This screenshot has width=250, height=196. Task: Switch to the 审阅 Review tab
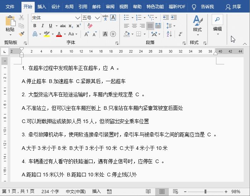(110, 7)
